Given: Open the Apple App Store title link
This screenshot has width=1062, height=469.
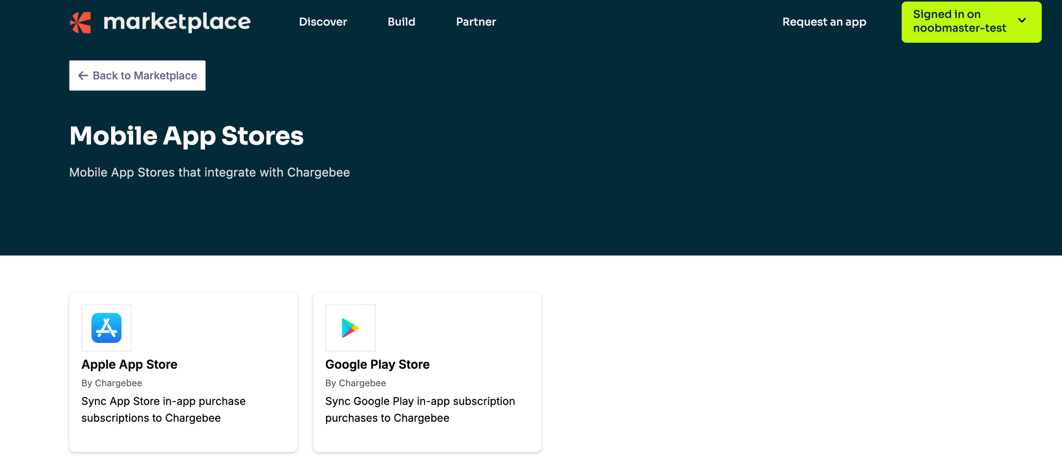Looking at the screenshot, I should 129,364.
